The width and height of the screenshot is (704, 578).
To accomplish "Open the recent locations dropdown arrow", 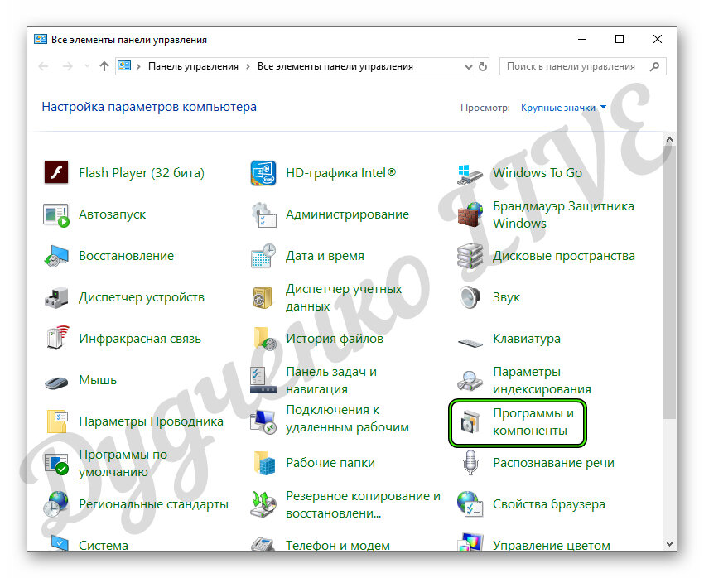I will (87, 66).
